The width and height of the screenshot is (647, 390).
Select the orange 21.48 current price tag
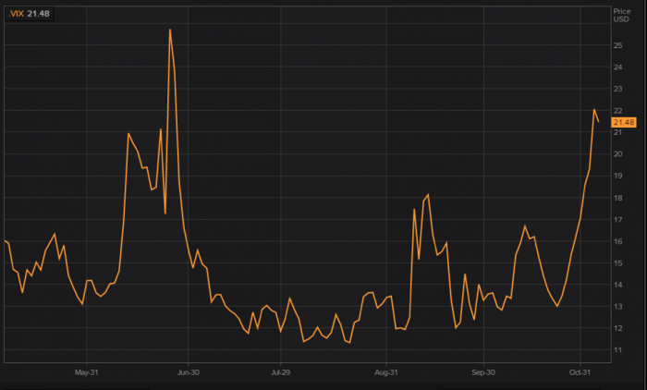point(624,122)
